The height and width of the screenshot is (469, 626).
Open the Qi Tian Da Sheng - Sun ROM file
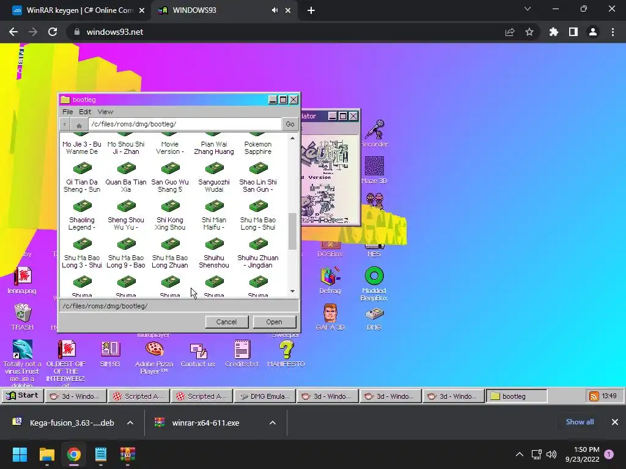82,177
